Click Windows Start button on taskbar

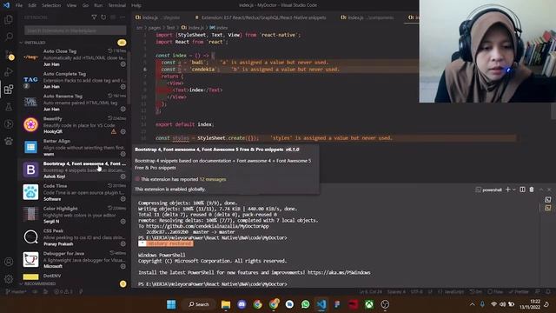[x=171, y=304]
